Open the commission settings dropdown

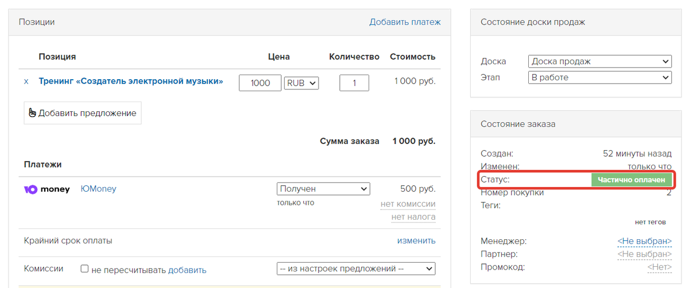[355, 268]
